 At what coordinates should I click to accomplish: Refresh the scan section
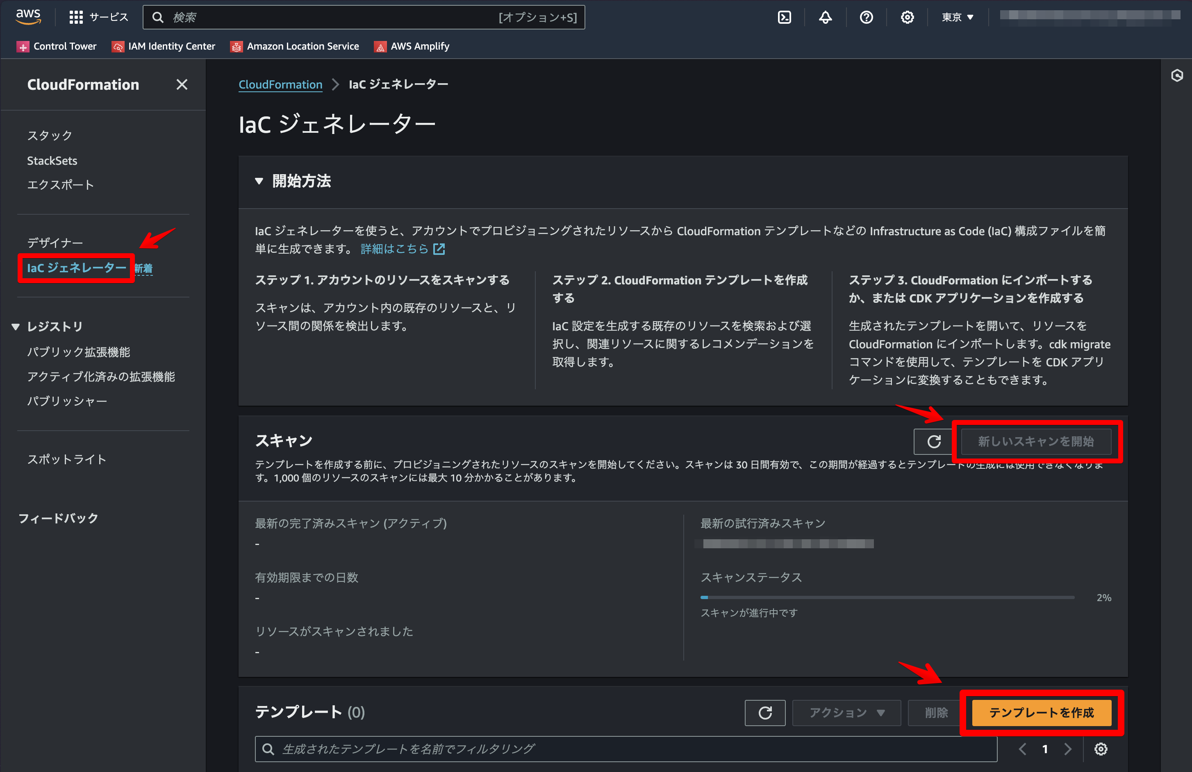(934, 442)
